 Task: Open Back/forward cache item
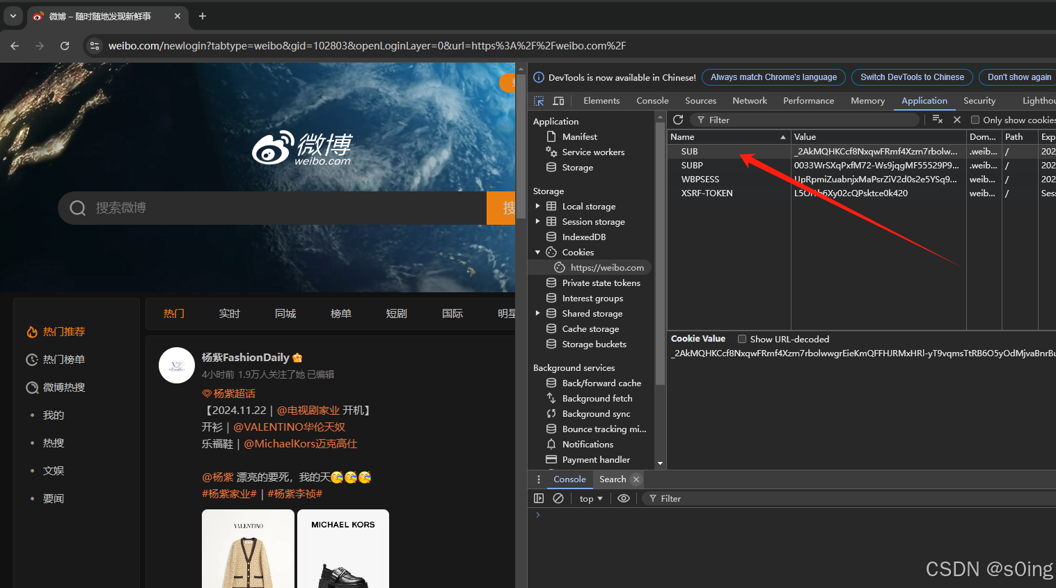point(601,383)
